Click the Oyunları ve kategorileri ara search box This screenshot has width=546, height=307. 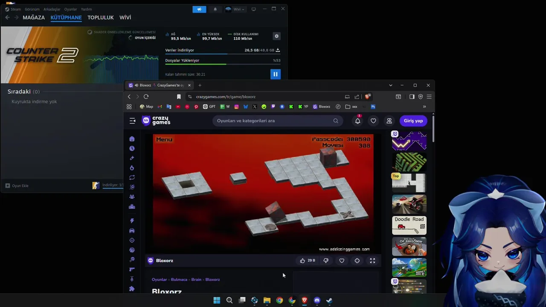tap(277, 121)
